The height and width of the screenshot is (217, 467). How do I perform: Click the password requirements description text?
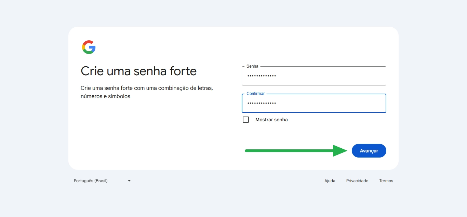(x=146, y=92)
